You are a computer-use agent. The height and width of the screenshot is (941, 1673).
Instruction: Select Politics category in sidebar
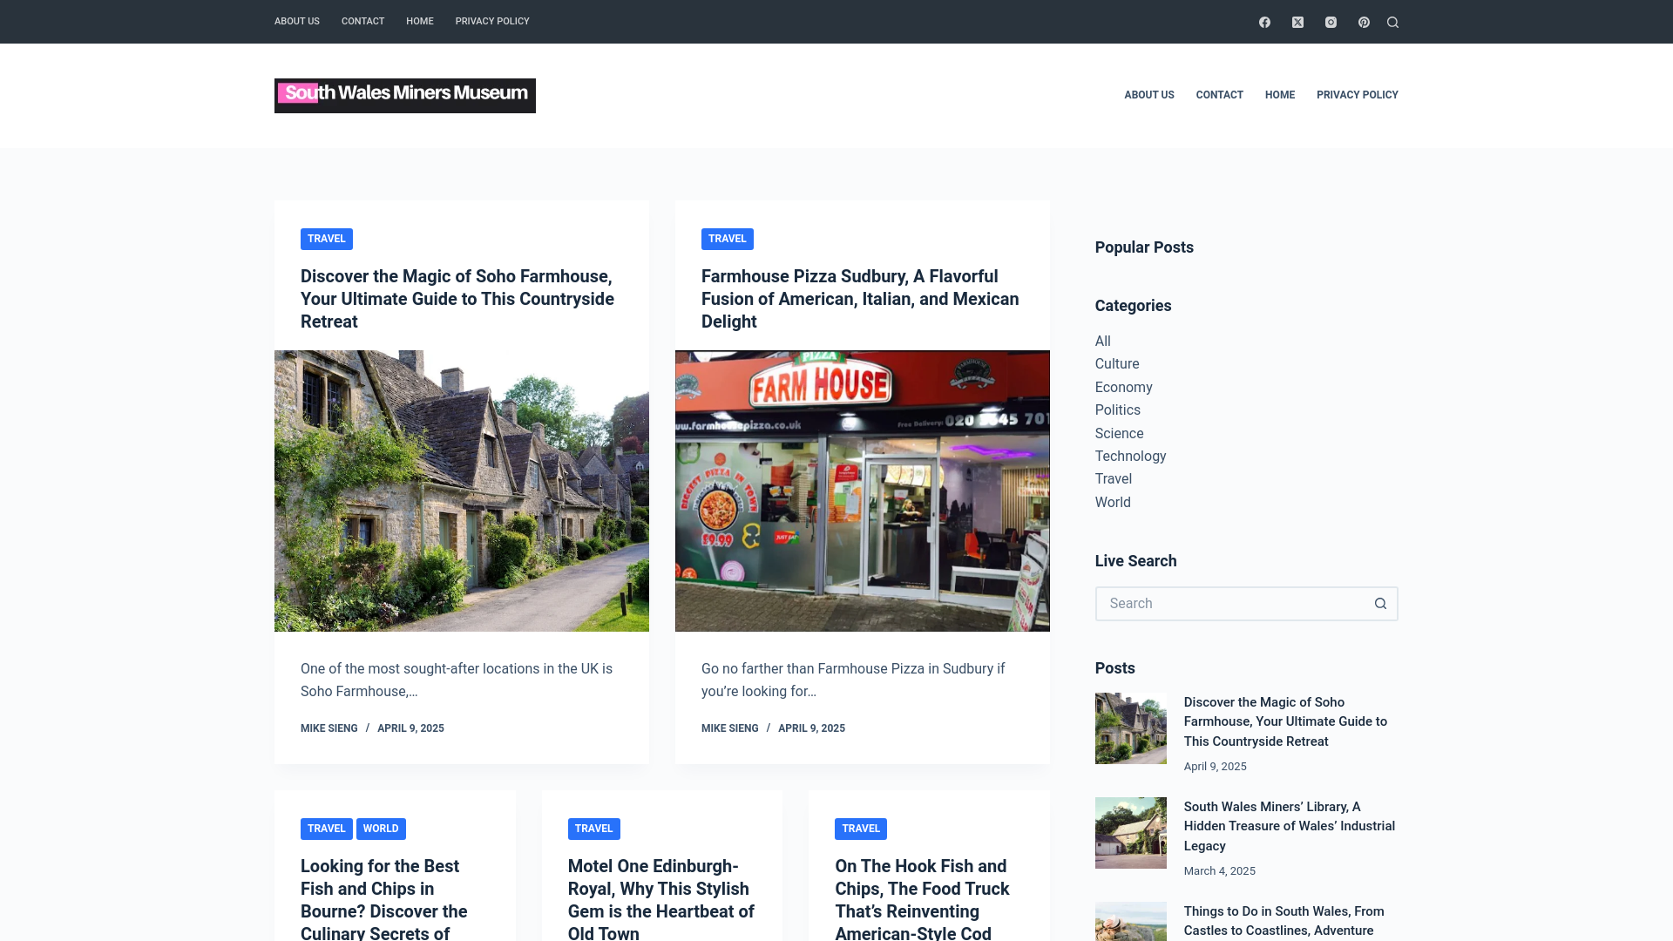1118,410
